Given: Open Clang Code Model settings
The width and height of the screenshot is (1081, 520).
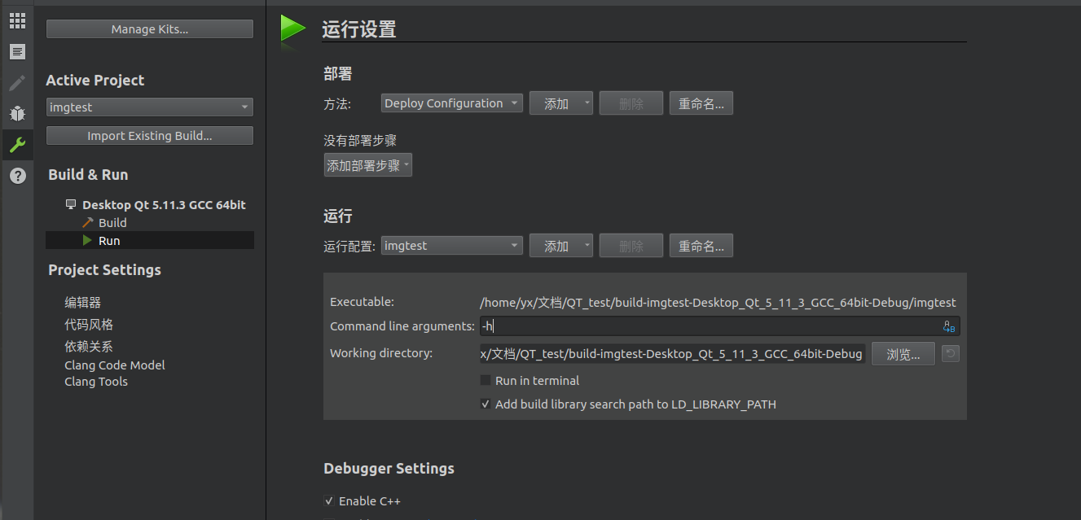Looking at the screenshot, I should 114,365.
